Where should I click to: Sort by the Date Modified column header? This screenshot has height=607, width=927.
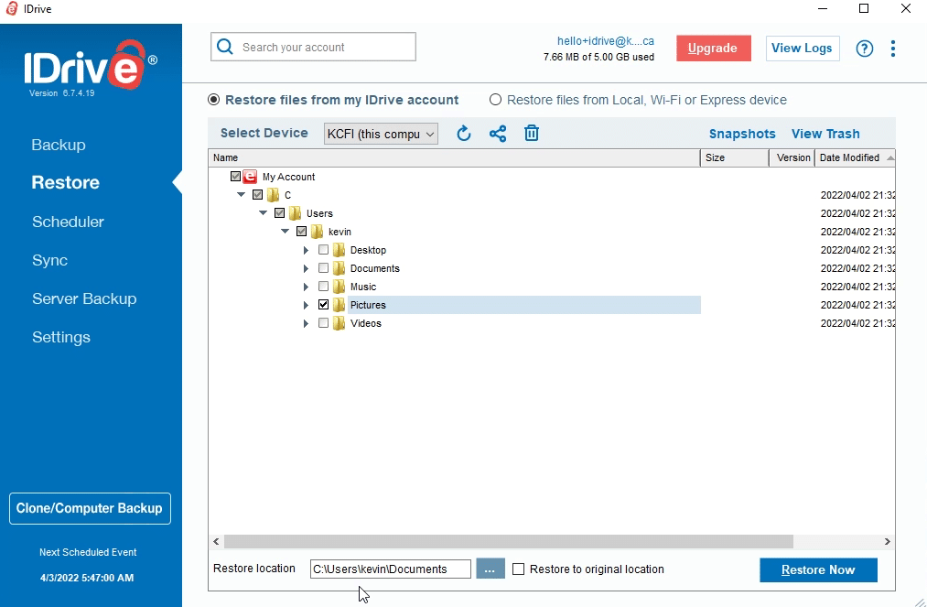click(x=855, y=158)
